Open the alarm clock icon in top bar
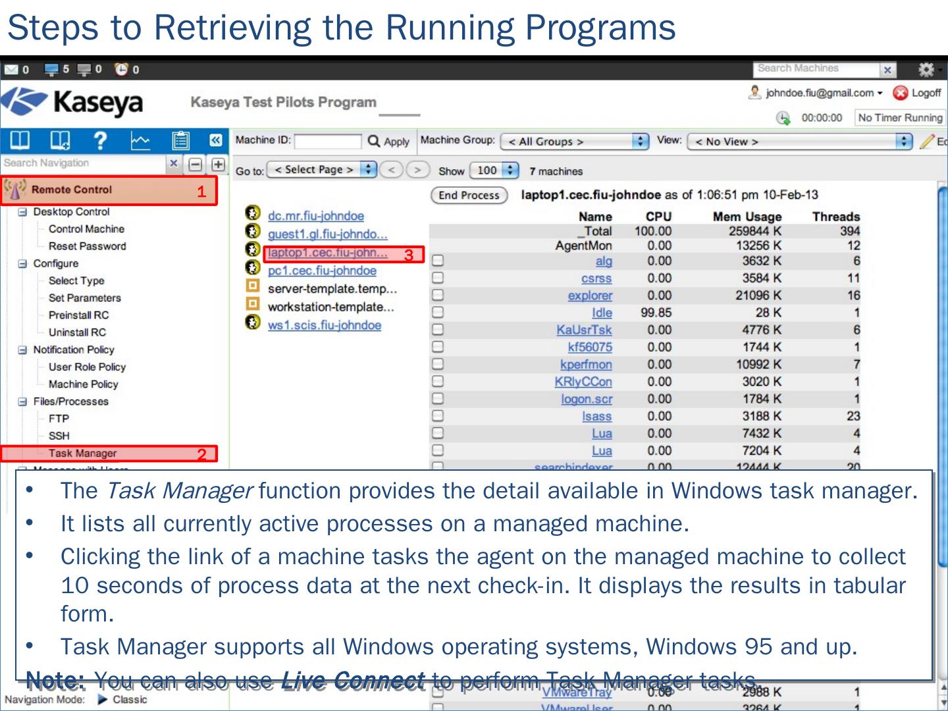The height and width of the screenshot is (711, 948). click(x=122, y=69)
